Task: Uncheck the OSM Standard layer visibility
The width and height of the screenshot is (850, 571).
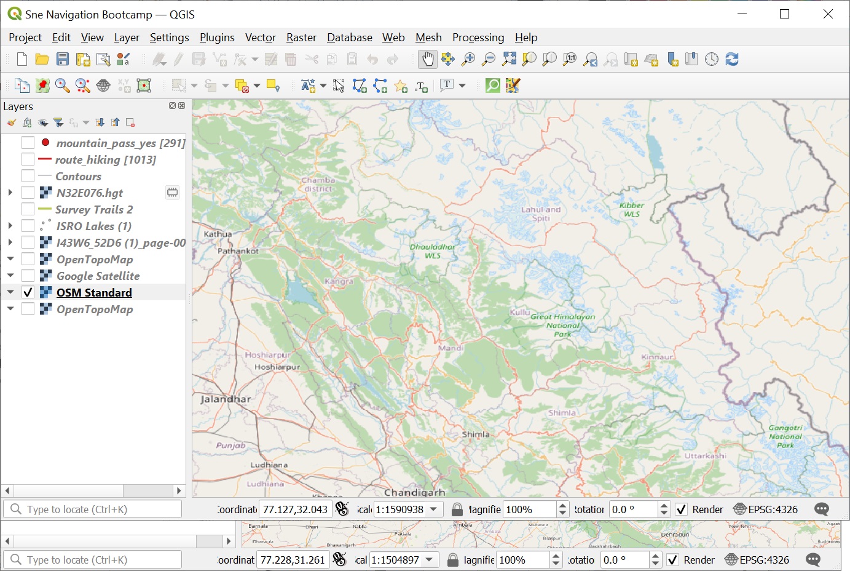Action: (x=28, y=293)
